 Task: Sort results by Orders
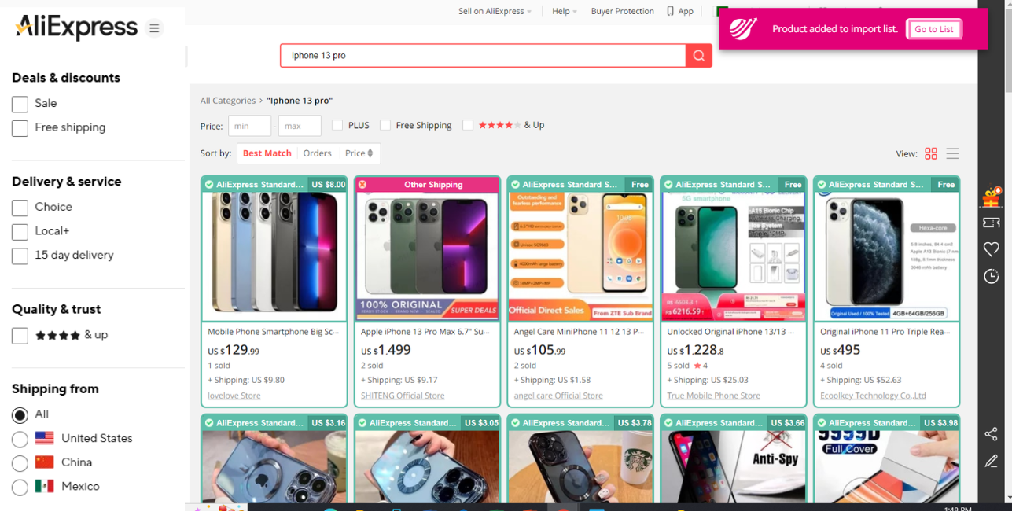[318, 153]
